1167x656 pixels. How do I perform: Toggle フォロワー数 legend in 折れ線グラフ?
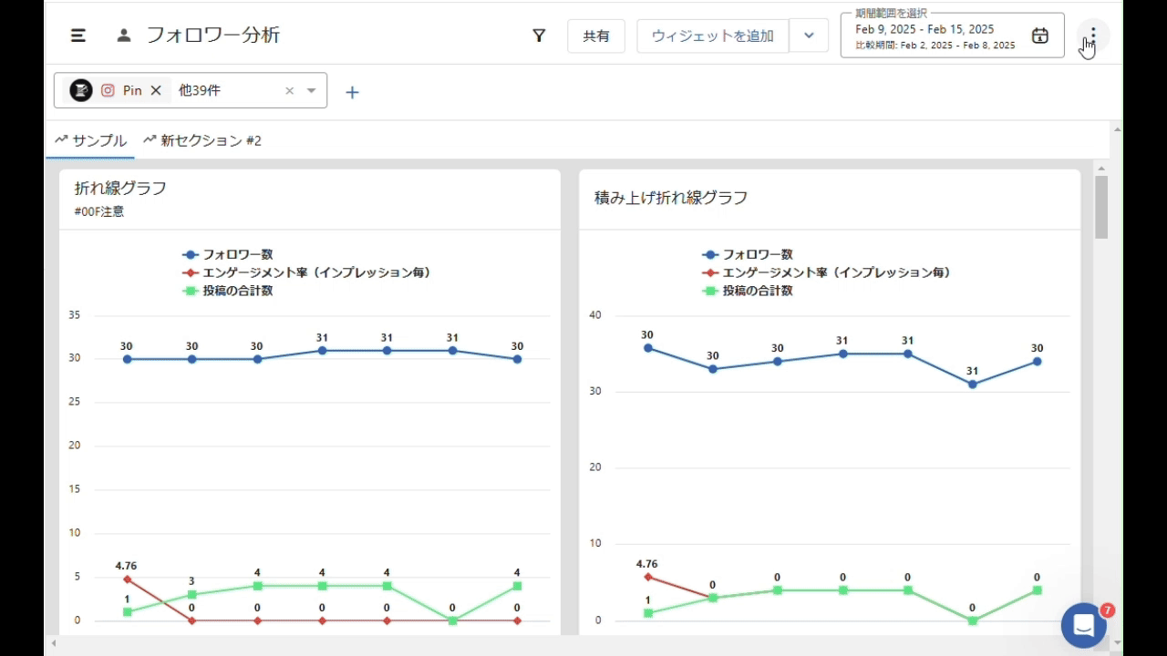[x=228, y=255]
